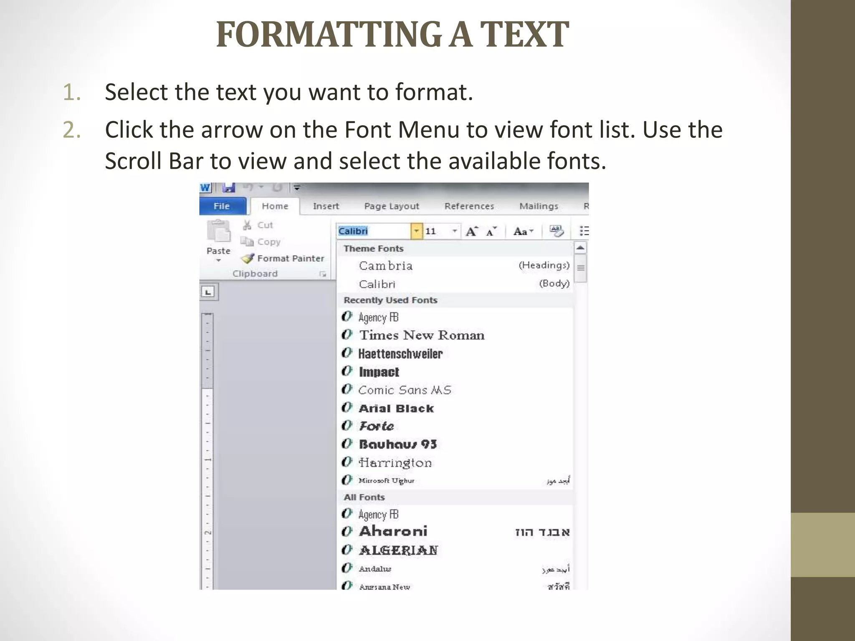Click the font list dropdown arrow
855x641 pixels.
417,231
